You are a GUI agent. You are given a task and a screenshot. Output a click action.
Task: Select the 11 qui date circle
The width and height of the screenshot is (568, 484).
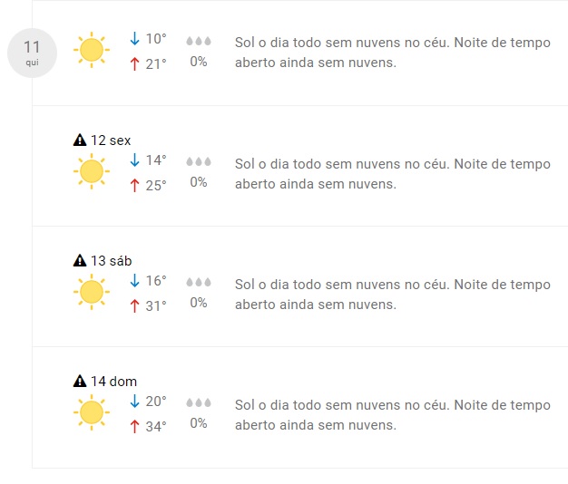(x=33, y=53)
